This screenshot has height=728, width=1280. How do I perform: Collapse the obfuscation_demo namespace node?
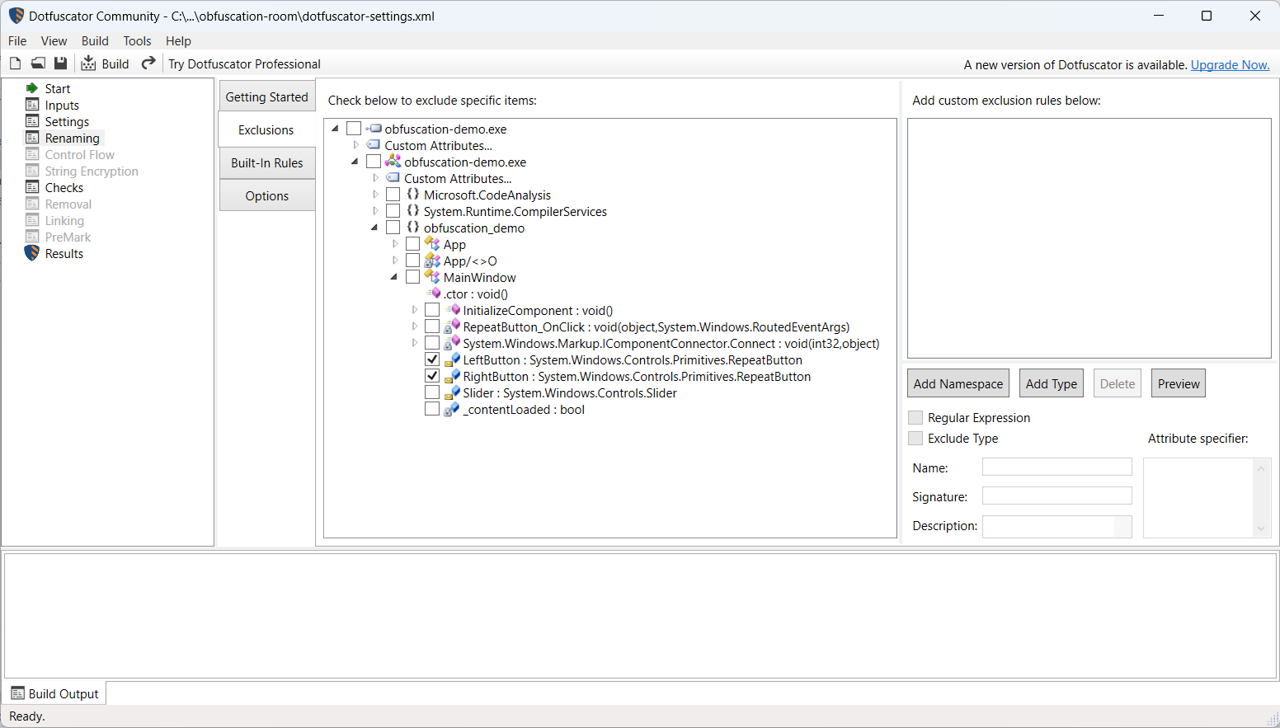pos(374,228)
